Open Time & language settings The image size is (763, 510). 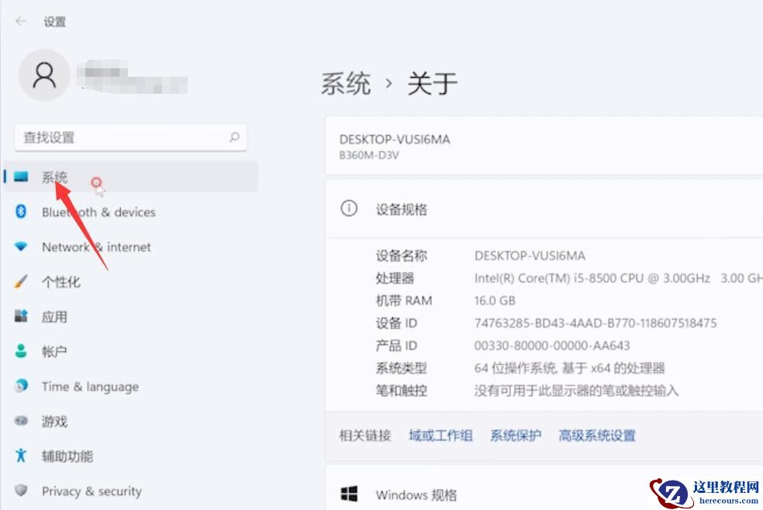point(91,386)
